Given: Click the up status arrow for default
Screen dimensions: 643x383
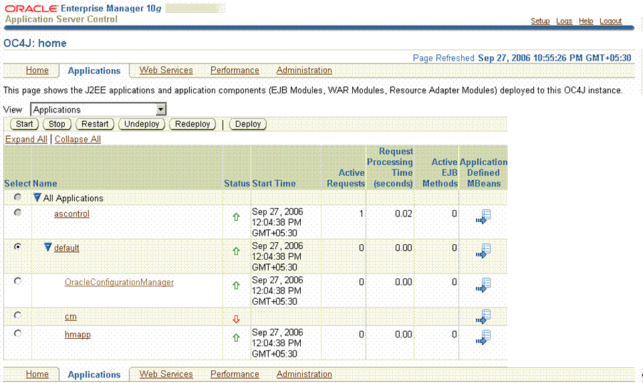Looking at the screenshot, I should click(236, 251).
